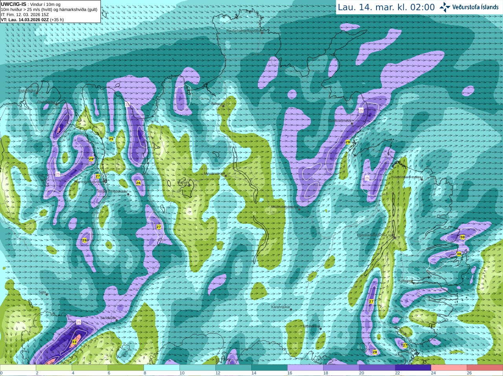The image size is (503, 376).
Task: Click the yellow 26 marker above Reykir í Fnjóskadal
Action: pos(138,183)
